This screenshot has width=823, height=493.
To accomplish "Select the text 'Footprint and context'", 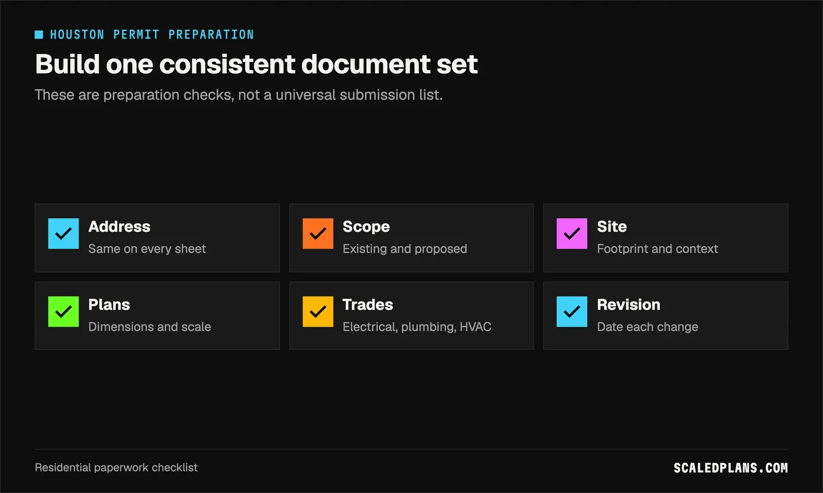I will click(x=657, y=249).
